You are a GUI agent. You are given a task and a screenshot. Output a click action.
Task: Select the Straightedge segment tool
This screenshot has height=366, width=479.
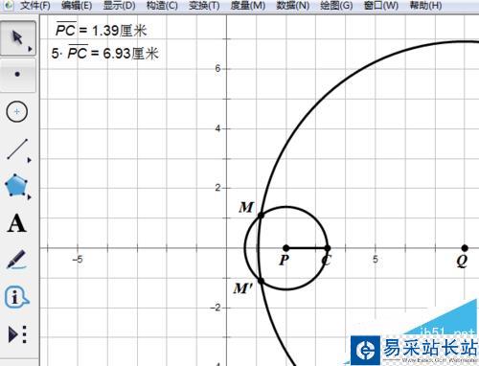[17, 149]
